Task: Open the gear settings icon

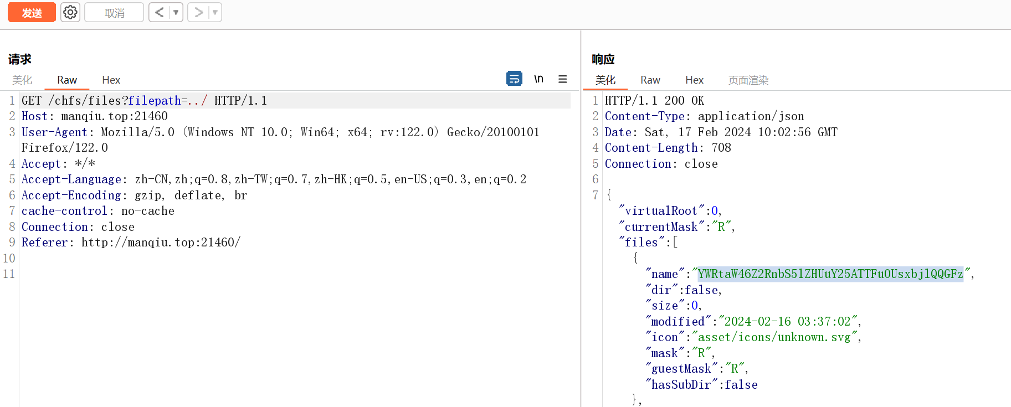Action: 70,12
